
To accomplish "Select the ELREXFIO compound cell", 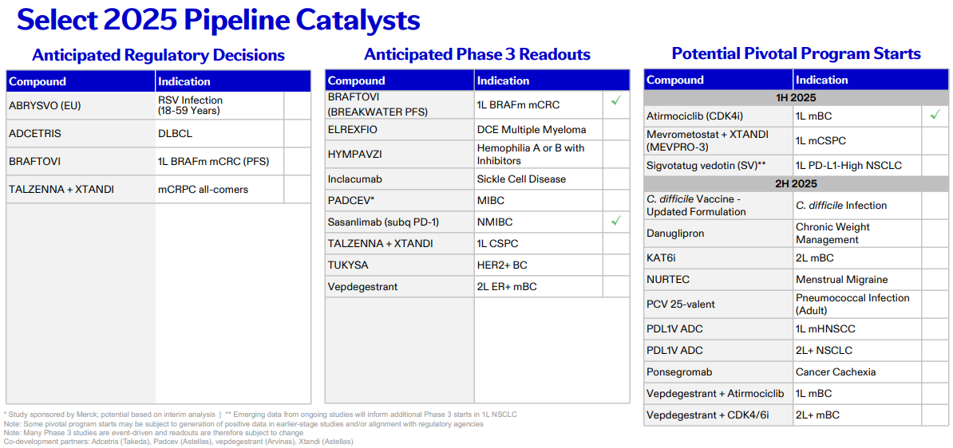I will (x=400, y=128).
